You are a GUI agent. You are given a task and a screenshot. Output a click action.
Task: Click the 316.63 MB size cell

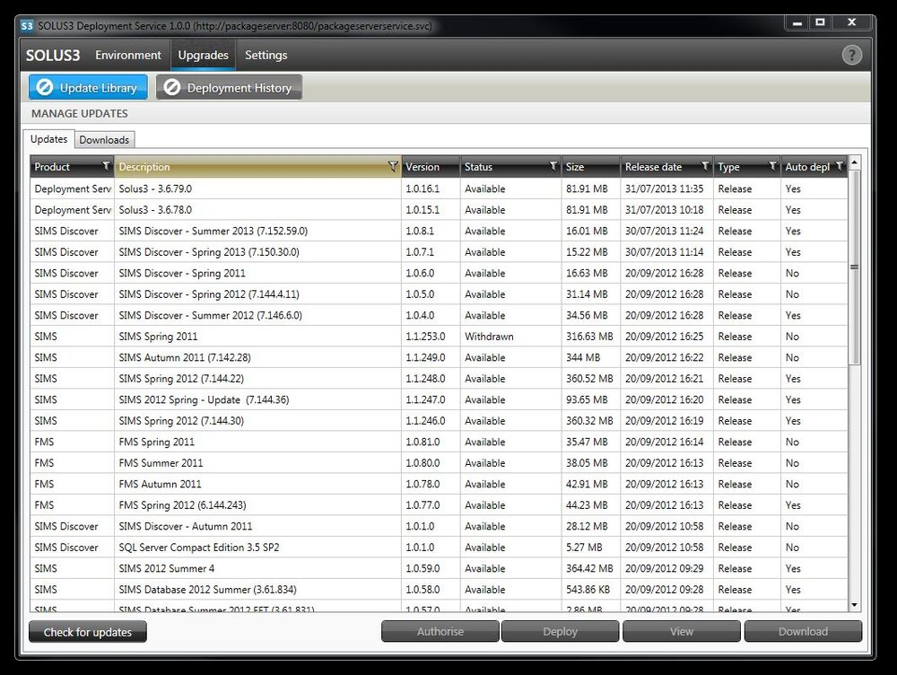(x=589, y=337)
